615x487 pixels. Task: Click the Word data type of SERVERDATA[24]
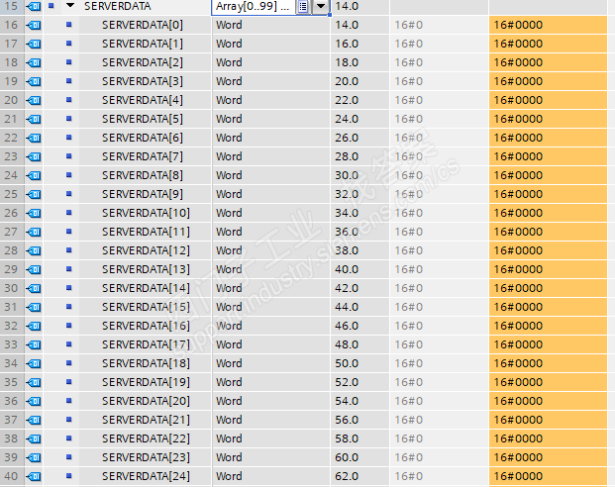click(229, 477)
